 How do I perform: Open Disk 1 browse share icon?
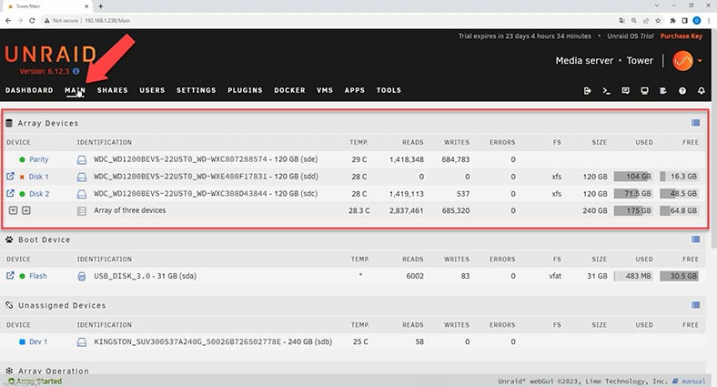point(10,176)
